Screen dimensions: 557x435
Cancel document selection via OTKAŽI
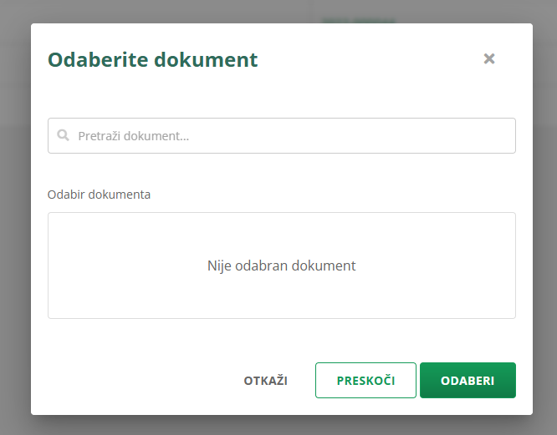point(265,380)
